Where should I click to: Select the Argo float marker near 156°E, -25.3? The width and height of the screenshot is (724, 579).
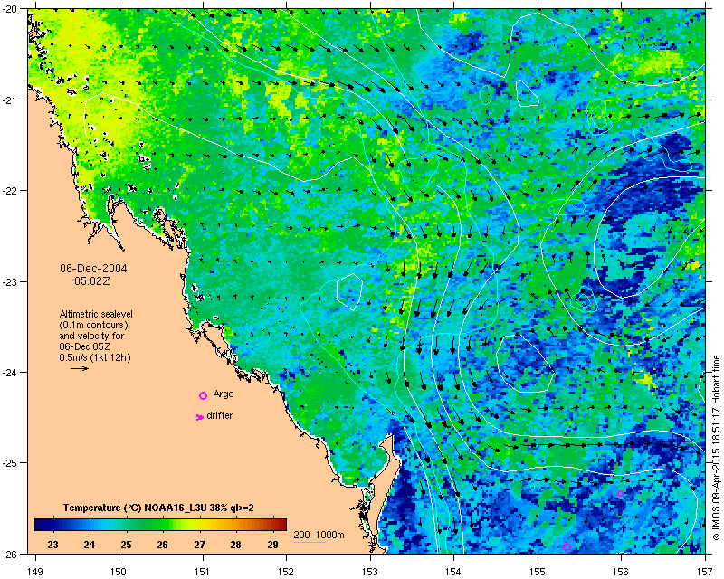[620, 494]
